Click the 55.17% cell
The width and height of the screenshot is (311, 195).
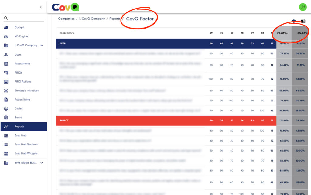tap(300, 65)
